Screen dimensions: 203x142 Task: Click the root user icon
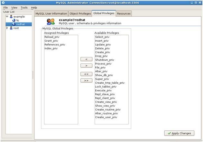click(11, 28)
